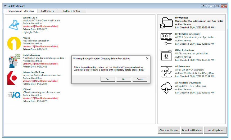
Task: Click 'Version: 28 [New Update Available]' text
Action: (40, 64)
